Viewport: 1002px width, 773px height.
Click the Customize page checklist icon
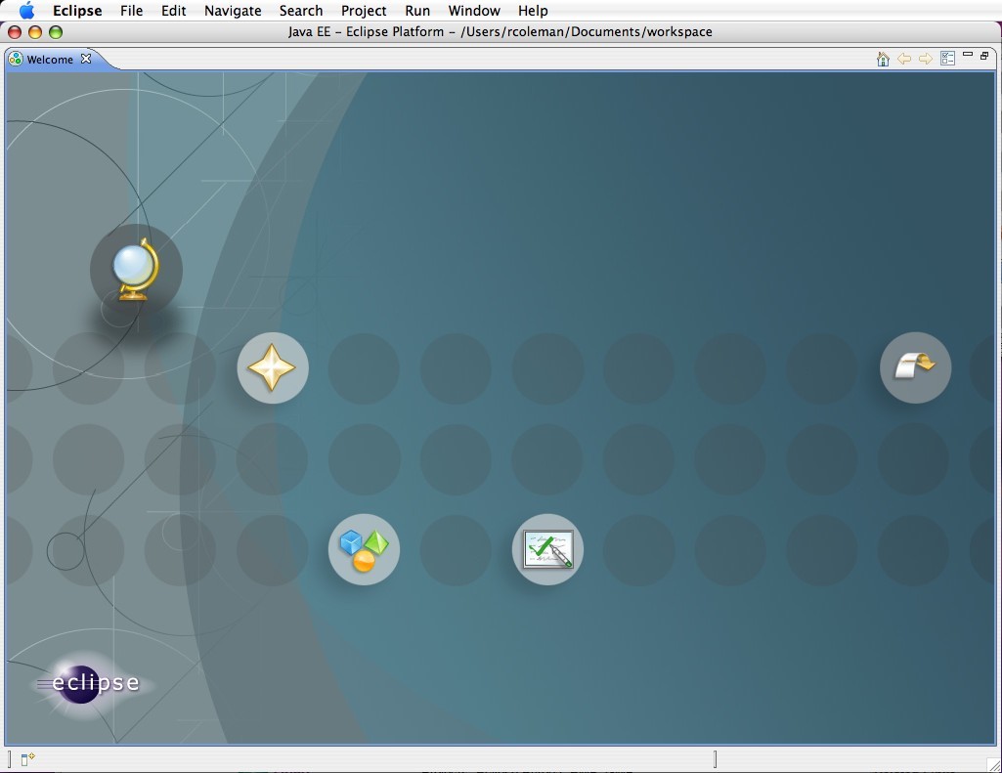pos(947,59)
